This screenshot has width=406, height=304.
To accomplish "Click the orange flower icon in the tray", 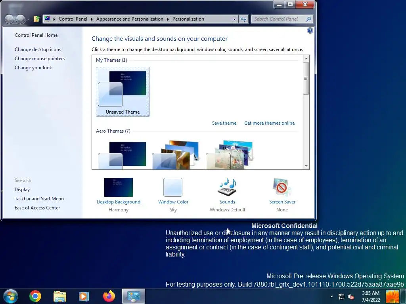I will (393, 296).
